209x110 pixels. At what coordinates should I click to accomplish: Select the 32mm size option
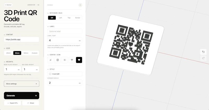pos(17,53)
